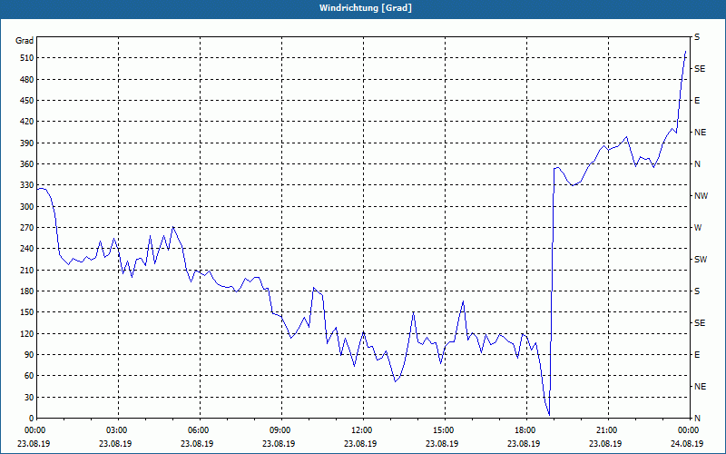
Task: Select the 23.08.19 date under 21:00
Action: click(x=605, y=443)
